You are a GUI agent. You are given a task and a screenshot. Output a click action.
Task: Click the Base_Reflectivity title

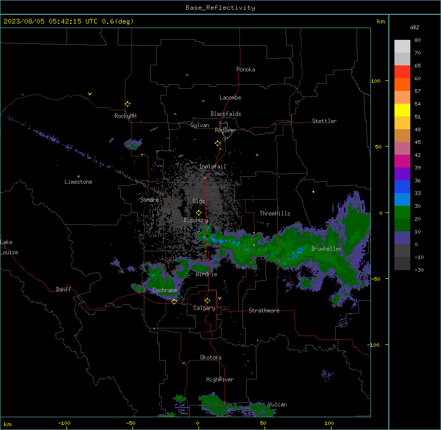coord(220,8)
